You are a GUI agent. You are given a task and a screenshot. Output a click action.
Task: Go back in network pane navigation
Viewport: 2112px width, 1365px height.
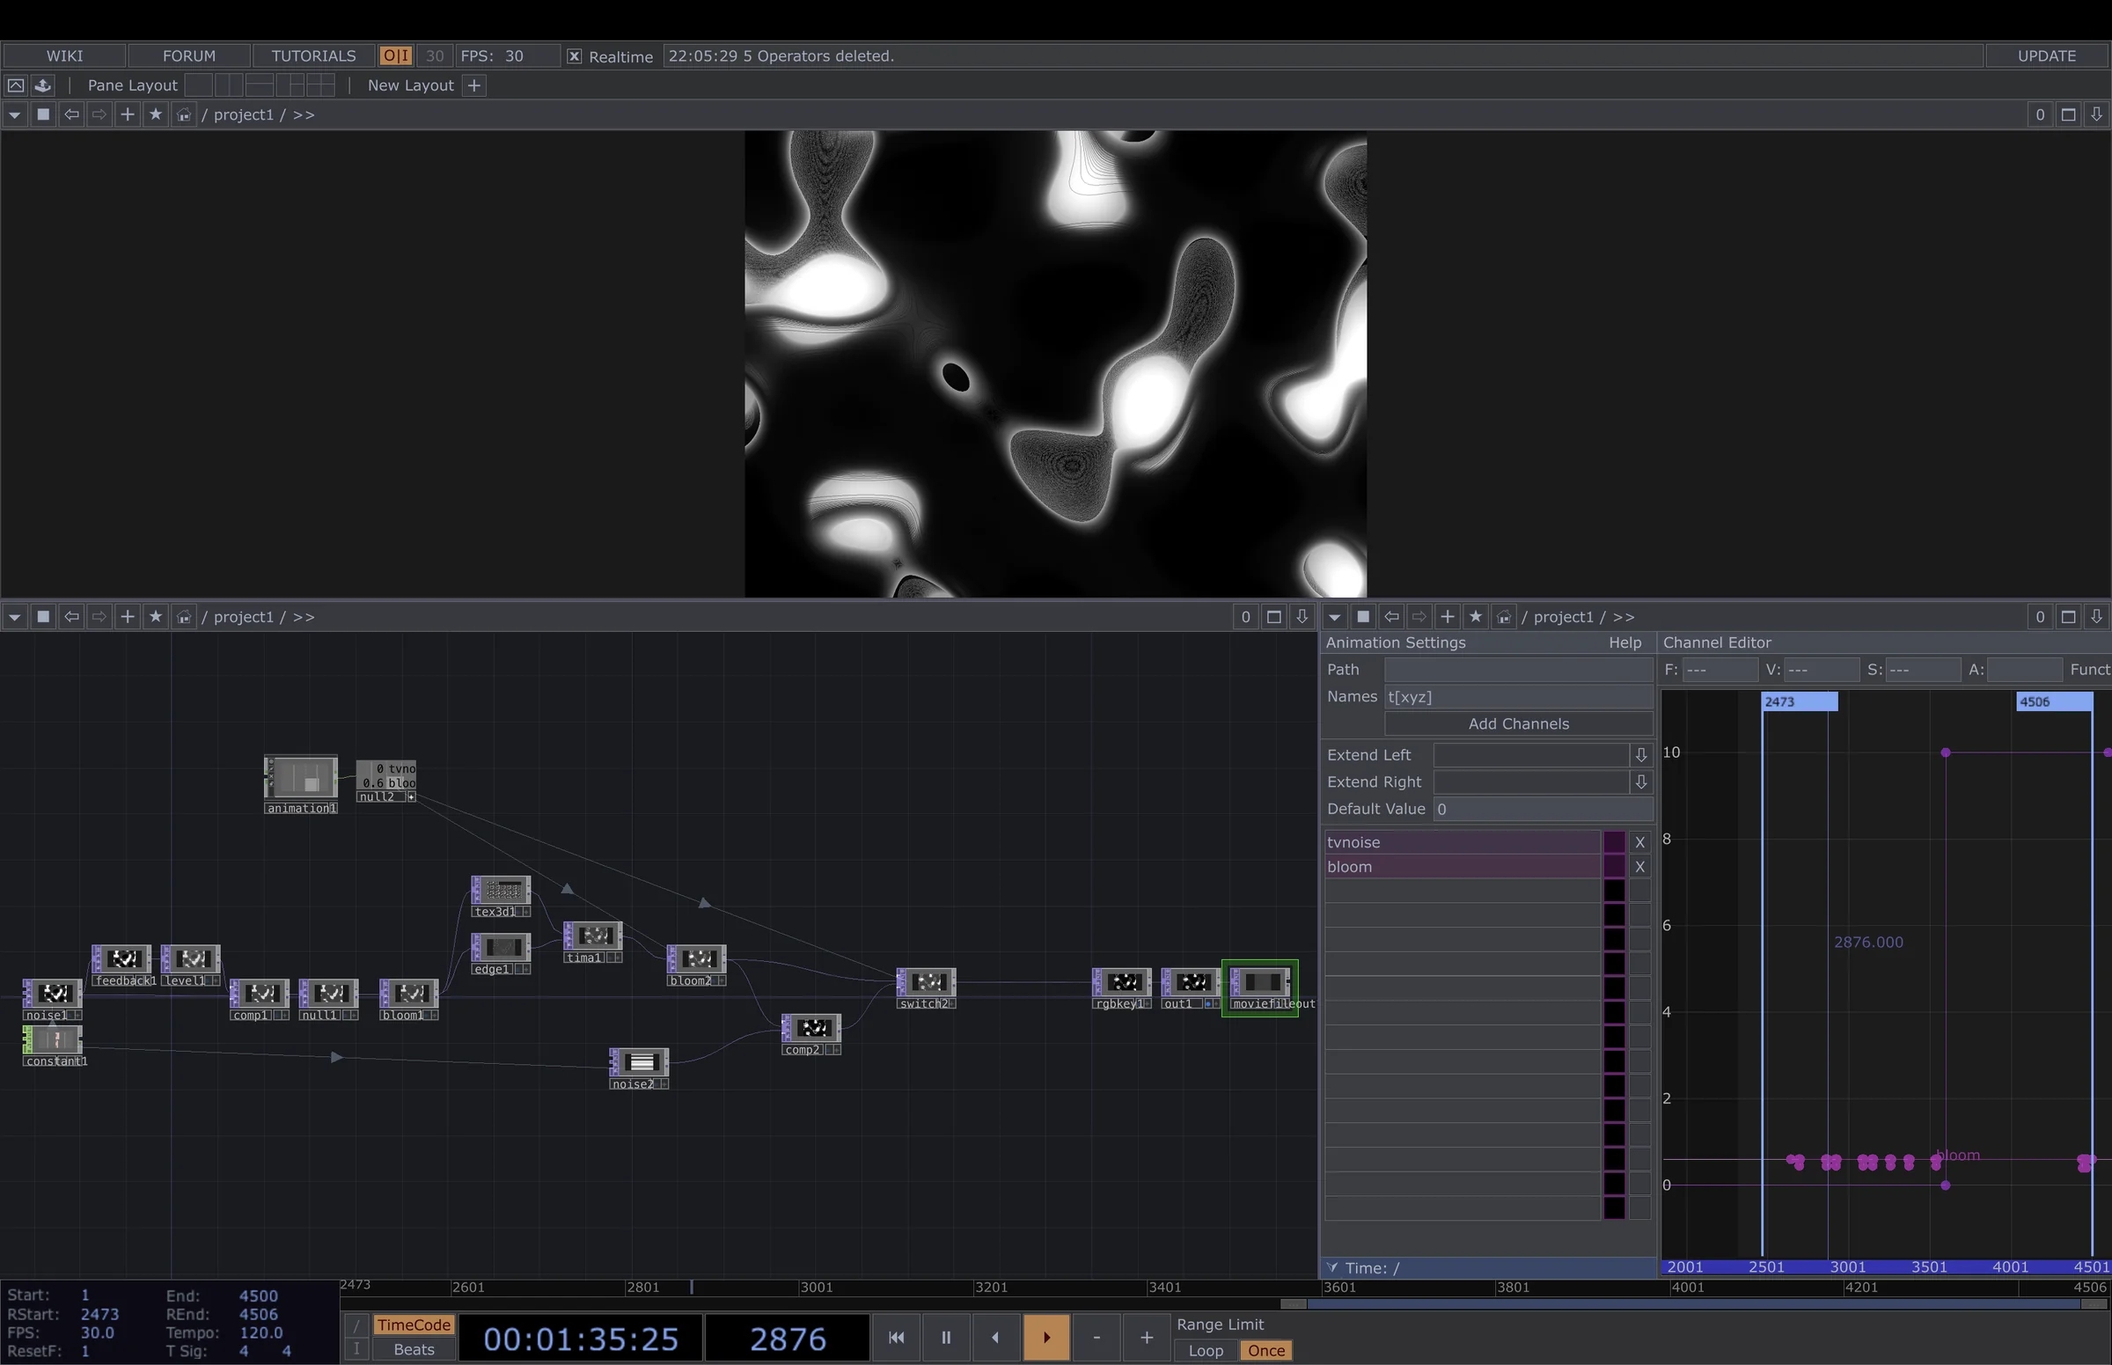[71, 617]
